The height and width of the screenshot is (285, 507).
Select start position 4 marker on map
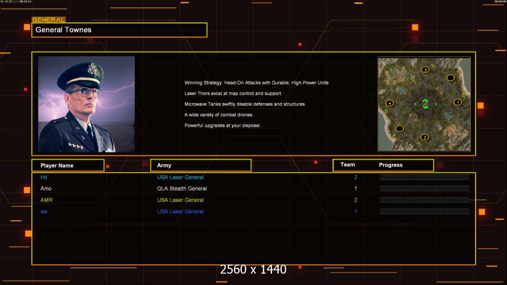tap(390, 103)
